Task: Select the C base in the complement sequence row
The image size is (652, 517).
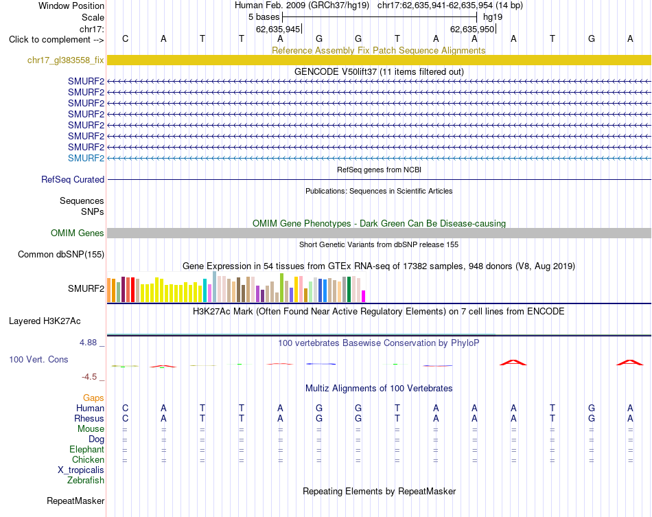Action: pyautogui.click(x=125, y=38)
